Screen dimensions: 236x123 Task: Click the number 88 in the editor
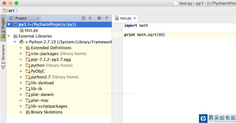click(x=161, y=35)
